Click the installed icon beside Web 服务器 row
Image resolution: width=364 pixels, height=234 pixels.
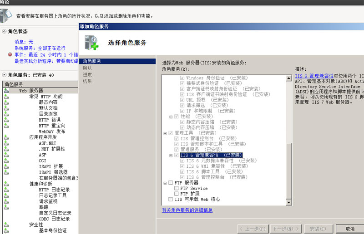[x=6, y=91]
